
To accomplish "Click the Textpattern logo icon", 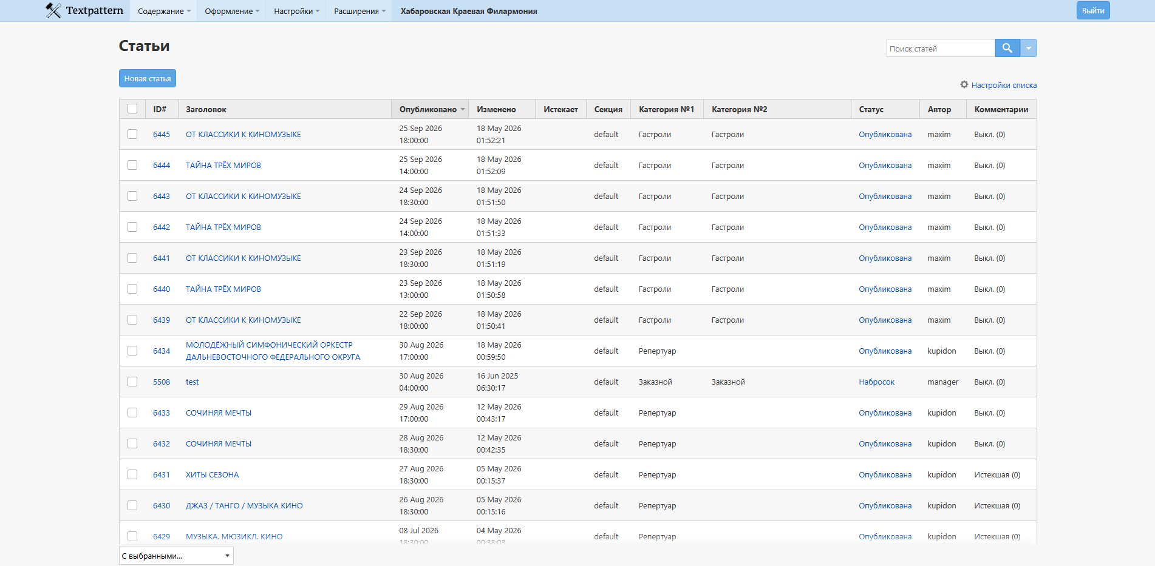I will pyautogui.click(x=53, y=10).
